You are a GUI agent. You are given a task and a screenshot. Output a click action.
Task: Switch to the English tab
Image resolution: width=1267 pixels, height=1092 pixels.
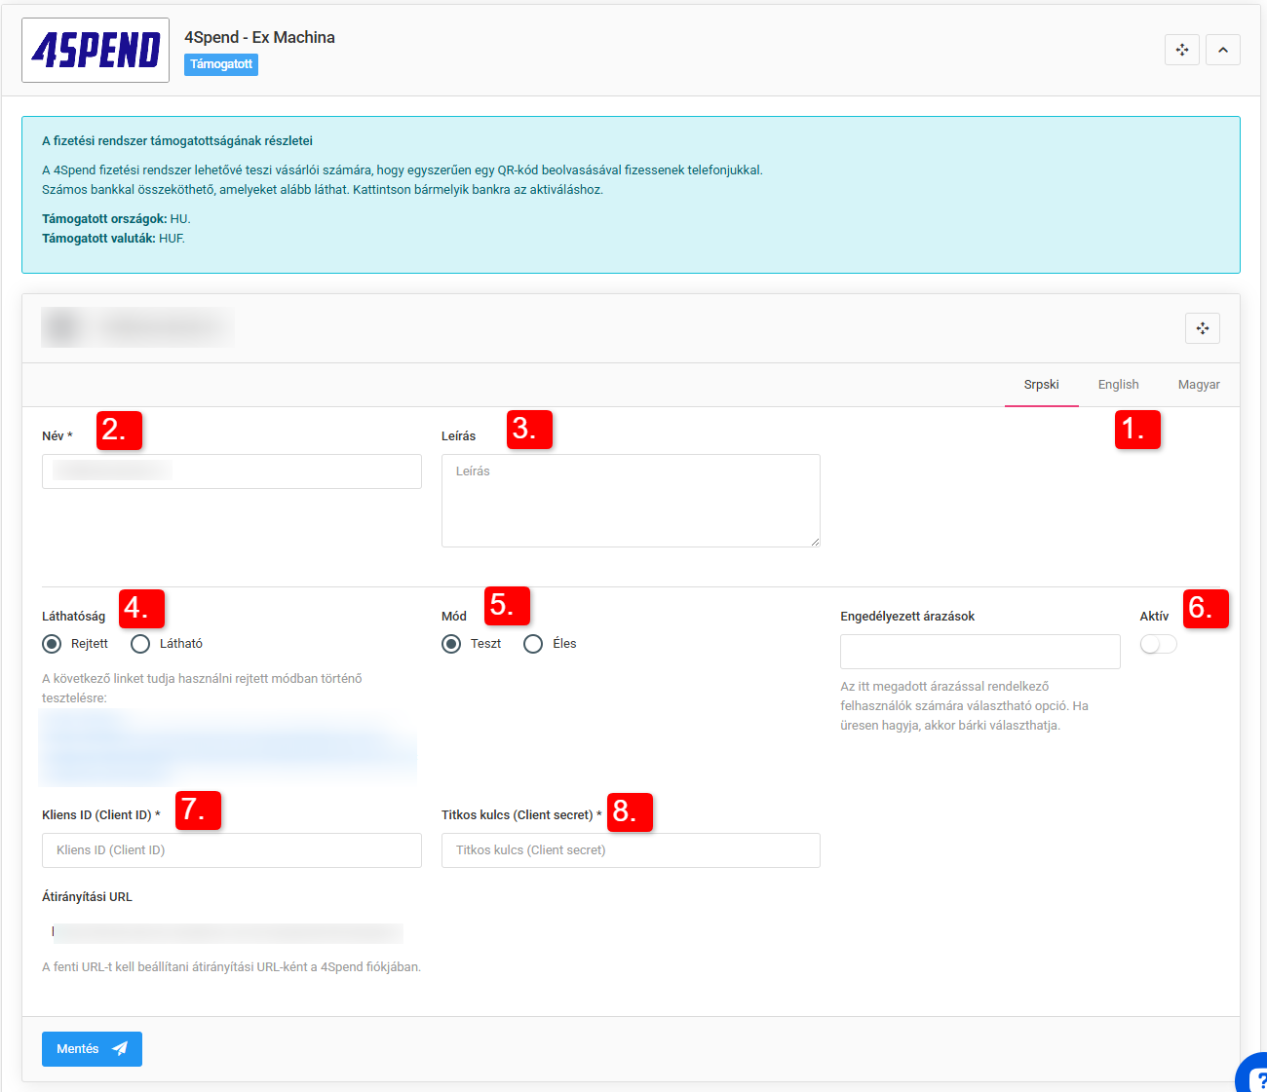tap(1118, 385)
